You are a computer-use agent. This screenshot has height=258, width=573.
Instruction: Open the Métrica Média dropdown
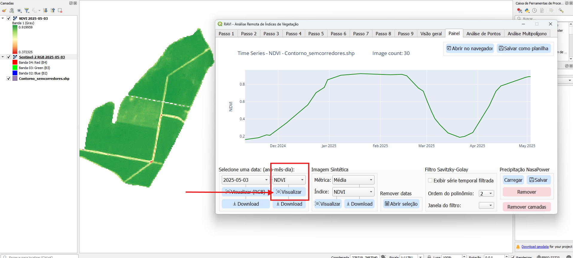point(353,180)
